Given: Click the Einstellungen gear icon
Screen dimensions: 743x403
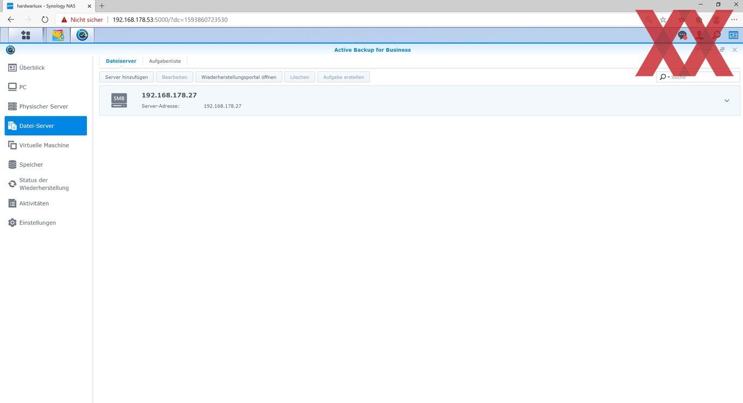Looking at the screenshot, I should click(x=12, y=222).
